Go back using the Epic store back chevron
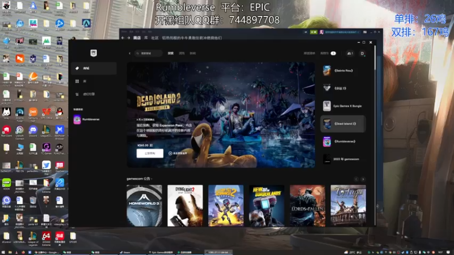Viewport: 454px width, 255px height. pyautogui.click(x=129, y=53)
